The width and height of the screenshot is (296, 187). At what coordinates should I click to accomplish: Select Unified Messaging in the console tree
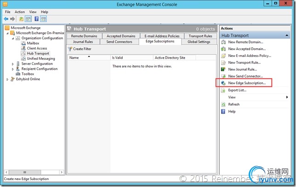(41, 58)
